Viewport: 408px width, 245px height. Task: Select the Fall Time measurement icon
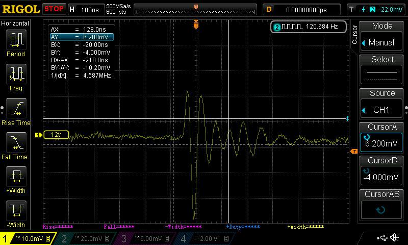click(16, 142)
